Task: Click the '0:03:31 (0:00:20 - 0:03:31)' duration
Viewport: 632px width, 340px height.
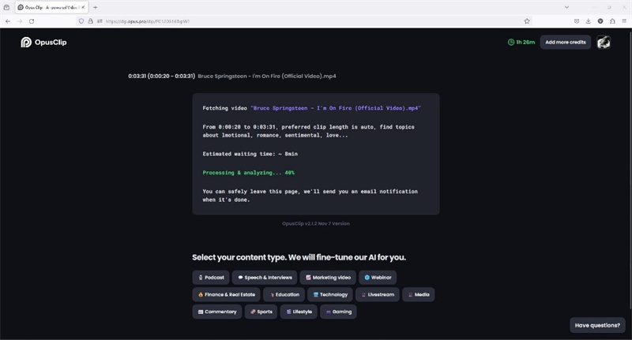Action: (161, 76)
